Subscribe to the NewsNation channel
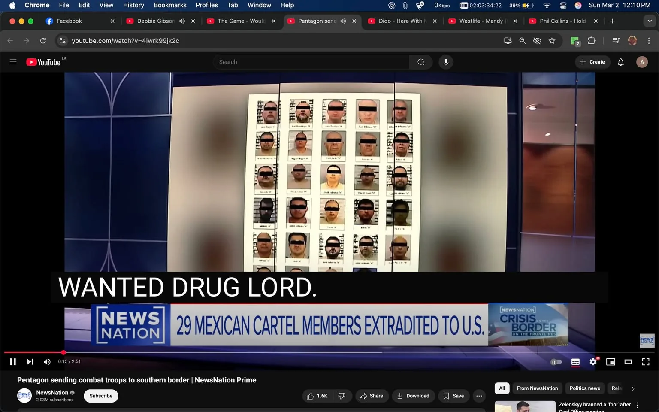 pos(100,396)
